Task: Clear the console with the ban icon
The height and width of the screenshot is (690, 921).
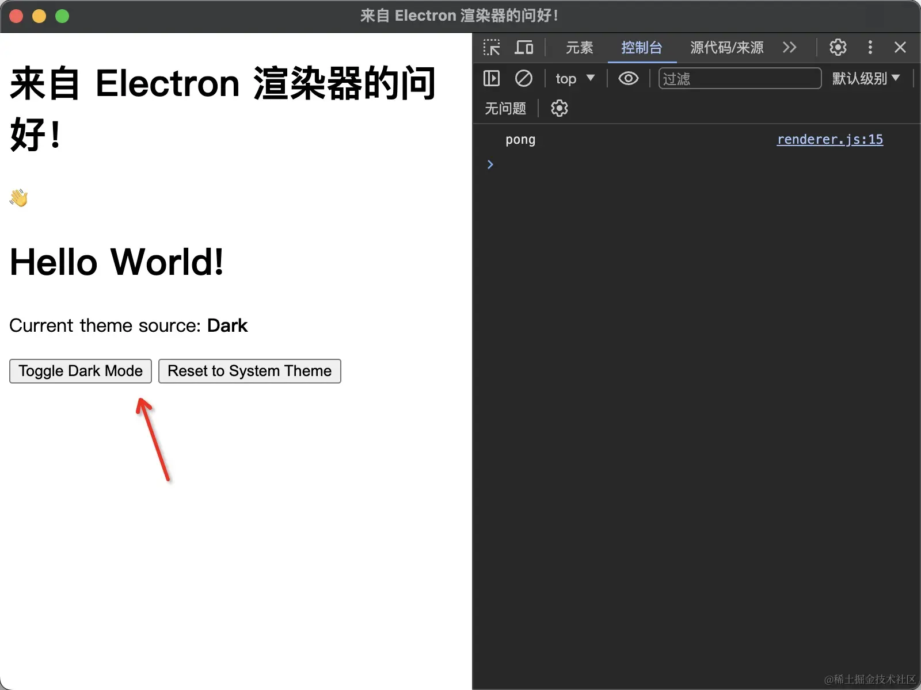Action: coord(523,78)
